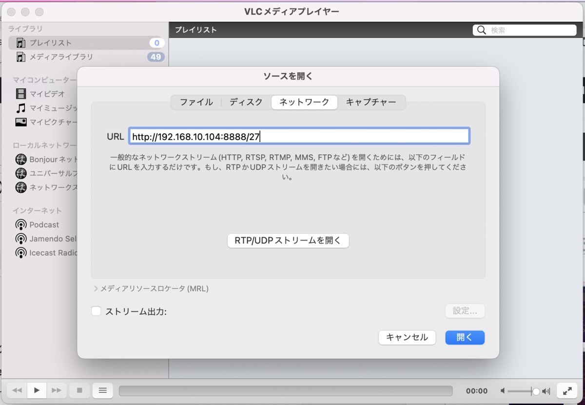Select the ネットワーク tab

click(x=304, y=102)
